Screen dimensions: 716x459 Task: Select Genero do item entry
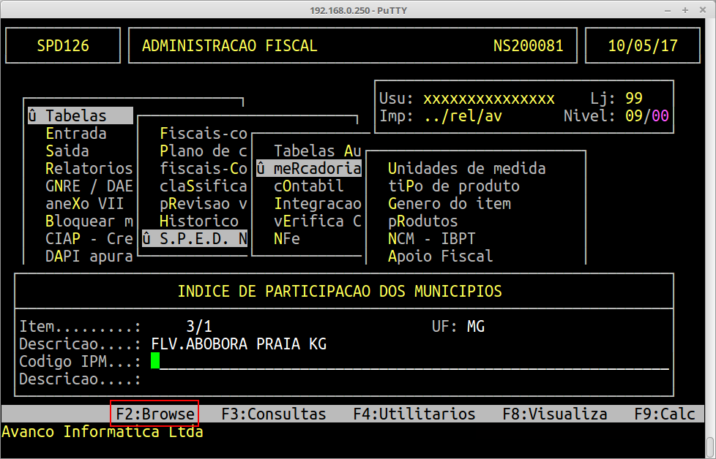coord(449,204)
